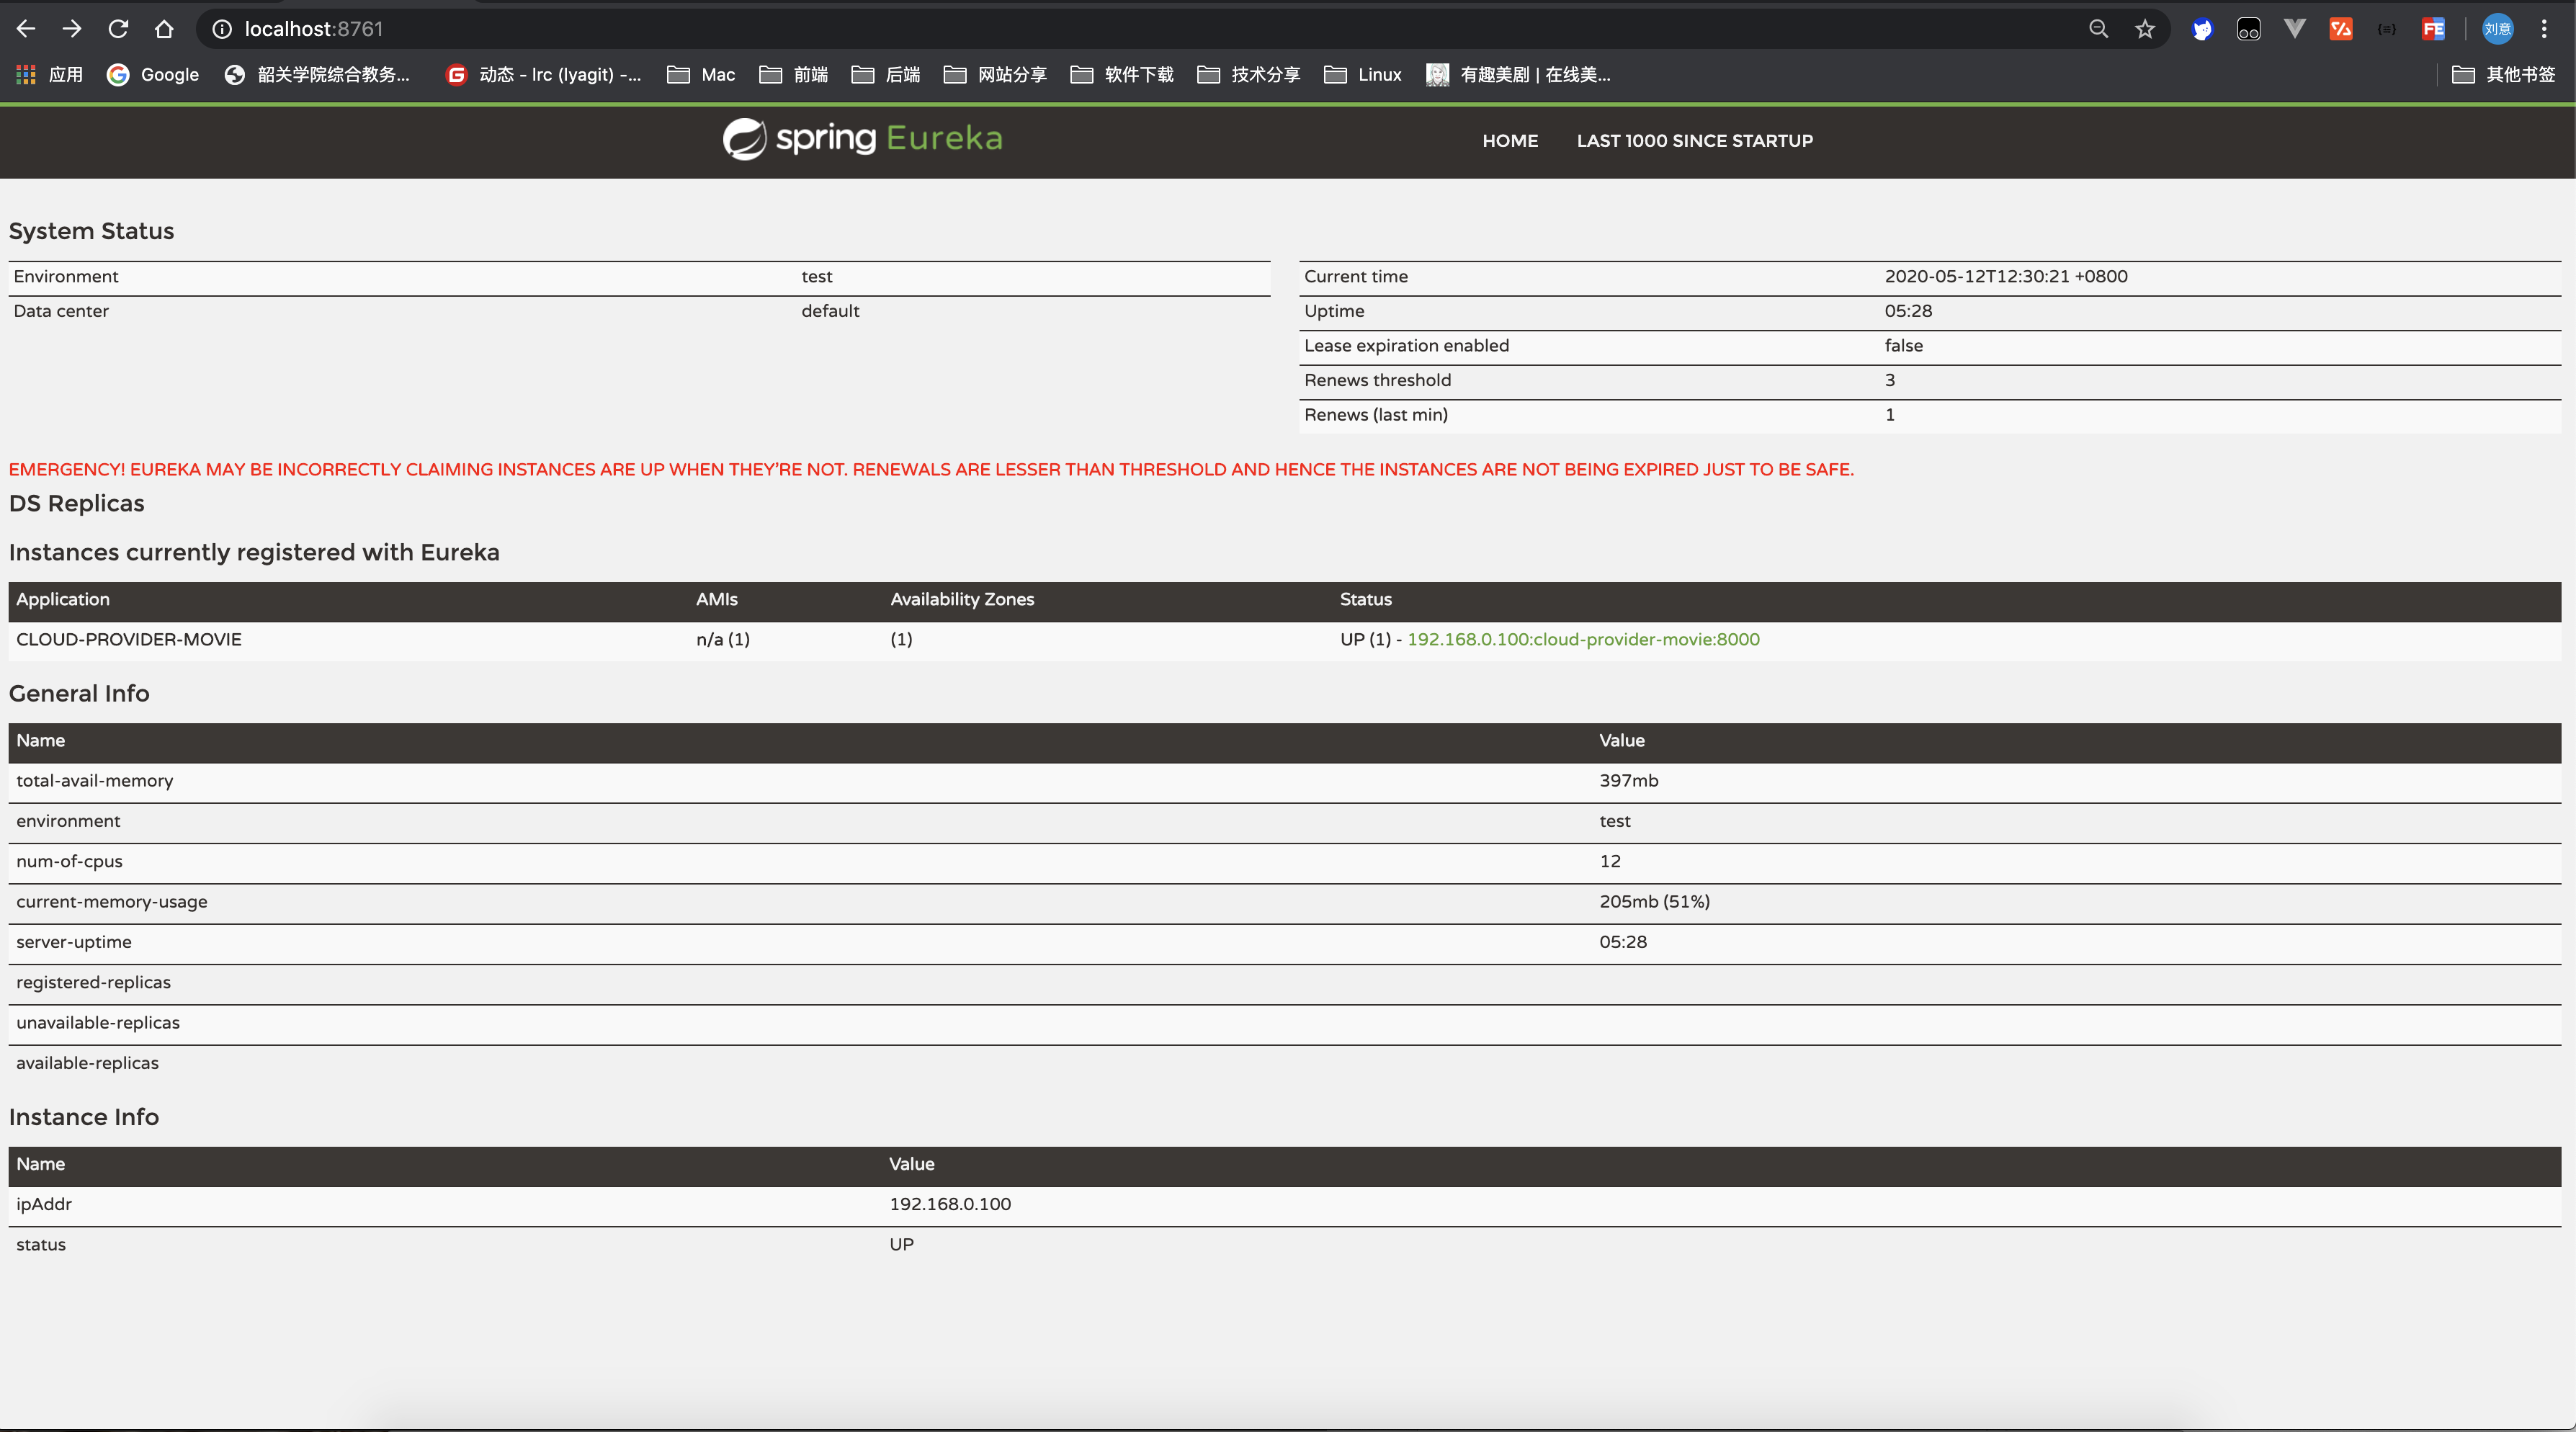Screen dimensions: 2576x1432
Task: Open the 软件下载 bookmarks folder
Action: (1121, 75)
